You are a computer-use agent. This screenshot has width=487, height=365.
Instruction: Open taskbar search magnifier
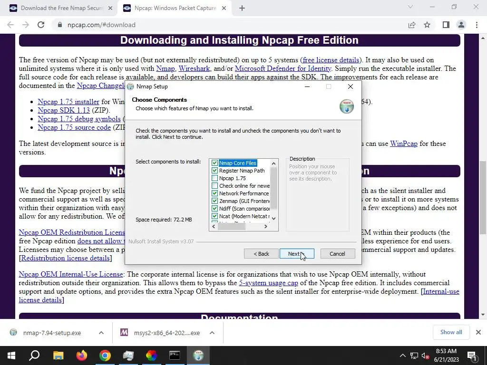(x=34, y=355)
